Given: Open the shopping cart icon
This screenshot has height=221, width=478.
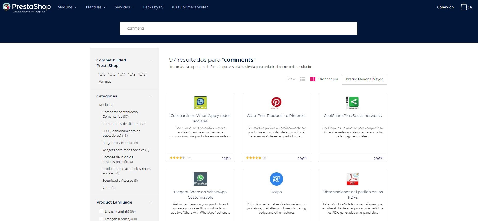Looking at the screenshot, I should click(464, 7).
